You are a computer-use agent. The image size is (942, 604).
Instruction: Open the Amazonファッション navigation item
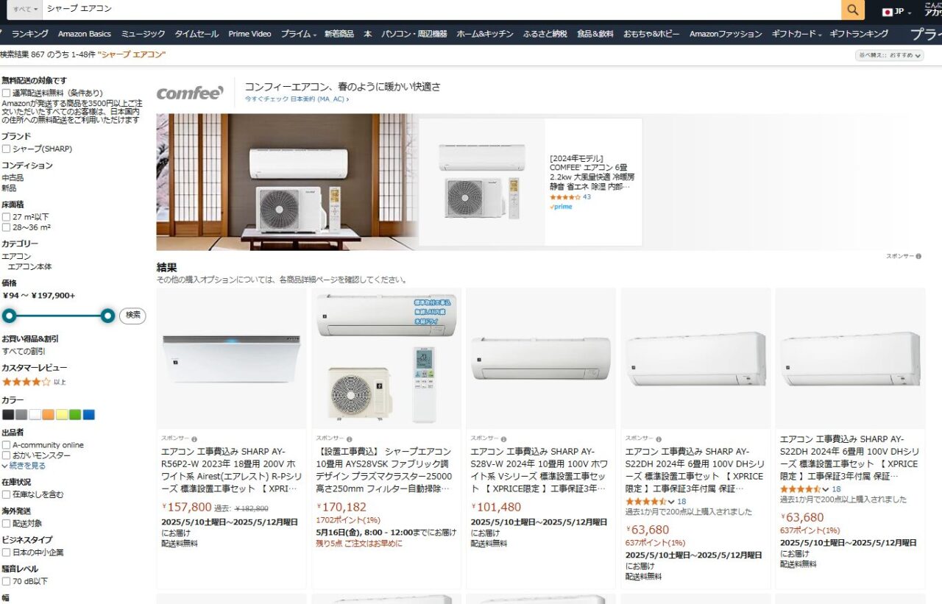tap(726, 34)
